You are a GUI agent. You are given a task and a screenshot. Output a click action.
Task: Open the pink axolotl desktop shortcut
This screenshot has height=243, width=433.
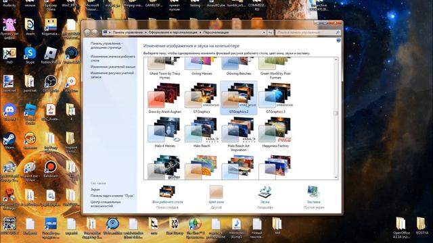pos(9,28)
